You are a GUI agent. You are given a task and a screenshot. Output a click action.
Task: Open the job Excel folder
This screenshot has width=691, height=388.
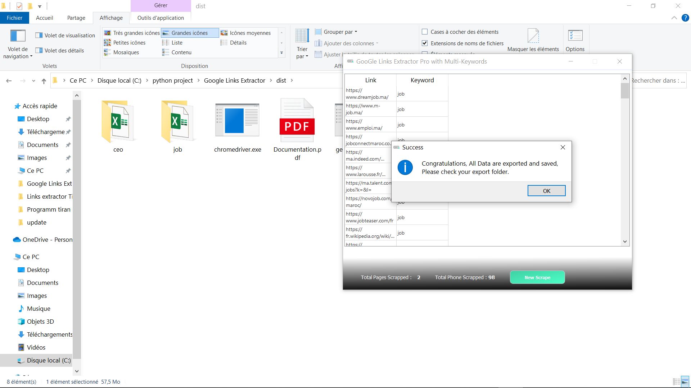click(177, 126)
